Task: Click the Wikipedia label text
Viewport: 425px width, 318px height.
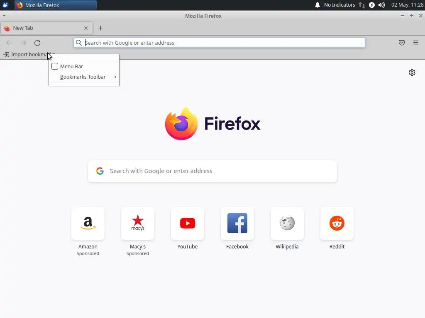Action: 287,247
